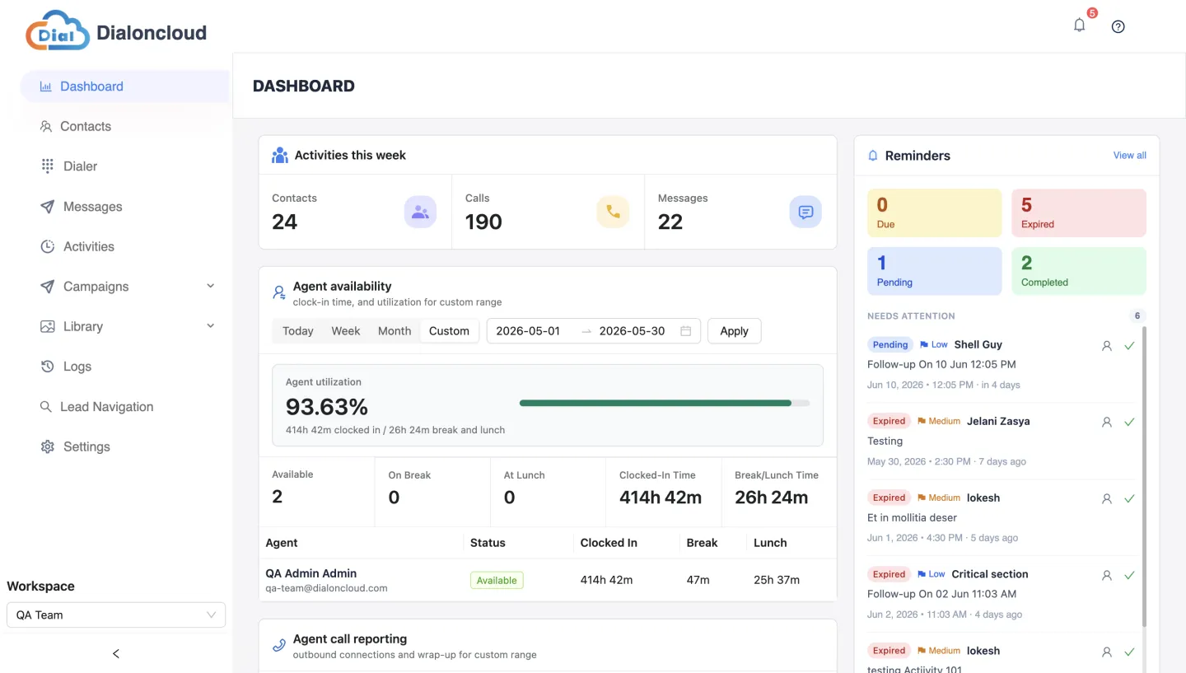Screen dimensions: 1186x673
Task: Click assign-user icon on Shell Guy reminder
Action: tap(1107, 346)
